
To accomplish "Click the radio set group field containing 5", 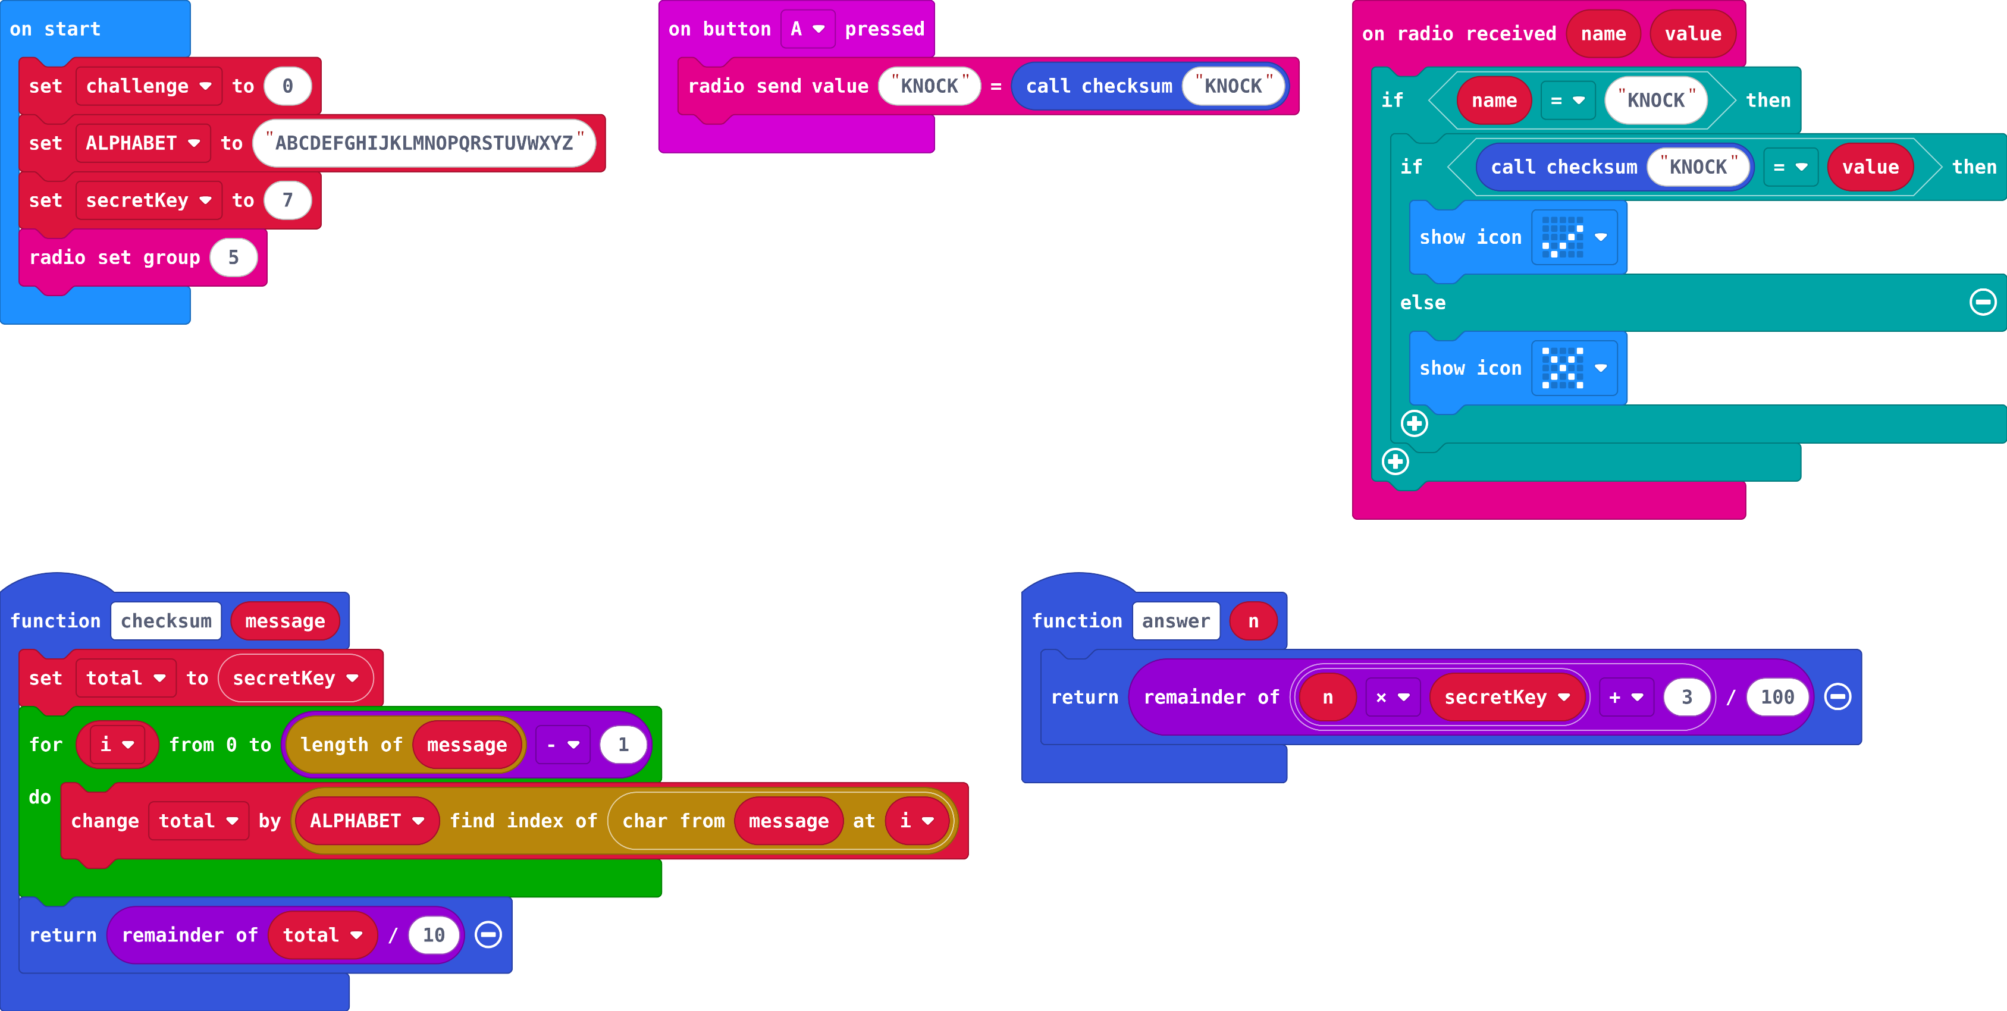I will 233,258.
